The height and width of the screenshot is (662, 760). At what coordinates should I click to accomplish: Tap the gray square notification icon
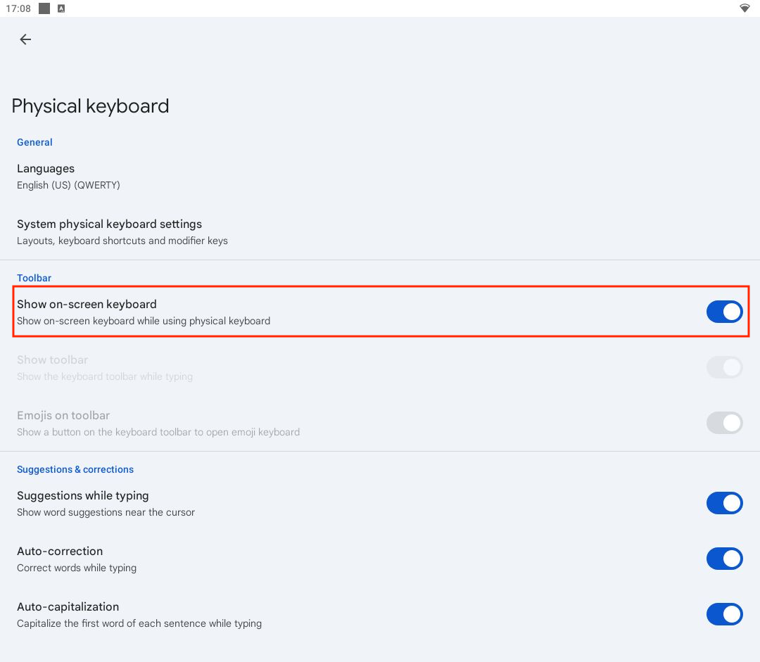click(x=44, y=8)
